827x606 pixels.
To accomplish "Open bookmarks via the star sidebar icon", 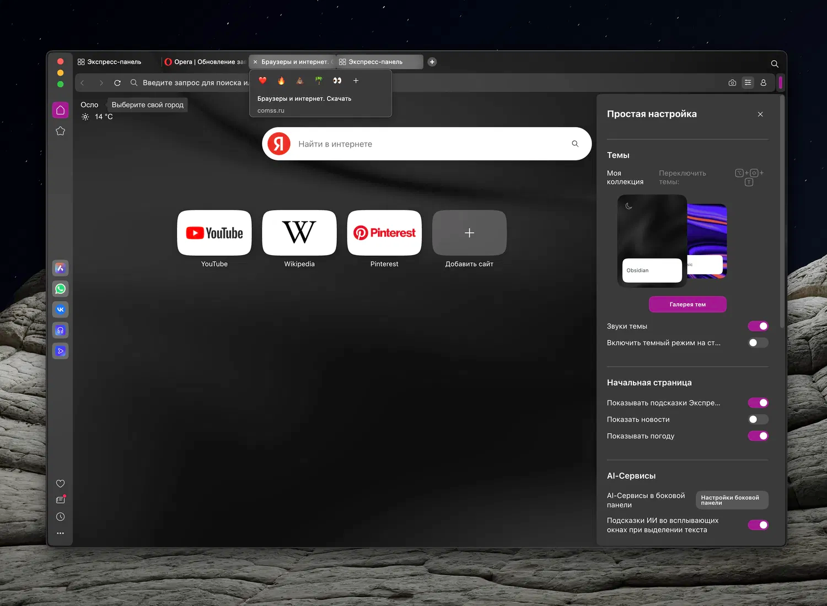I will click(61, 131).
